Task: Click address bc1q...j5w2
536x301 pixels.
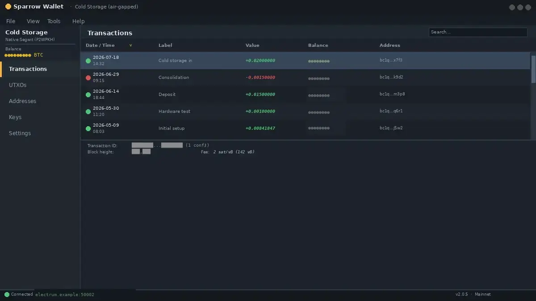Action: click(x=391, y=128)
